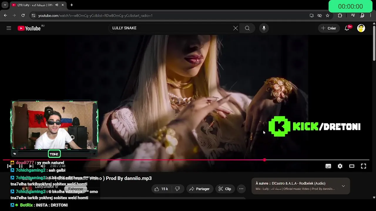Open the notifications bell

[x=347, y=28]
